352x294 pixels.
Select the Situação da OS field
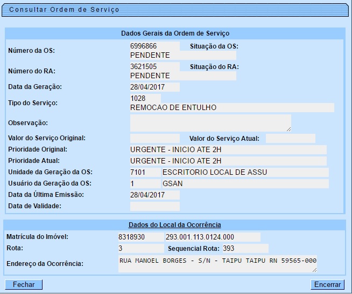click(x=183, y=55)
